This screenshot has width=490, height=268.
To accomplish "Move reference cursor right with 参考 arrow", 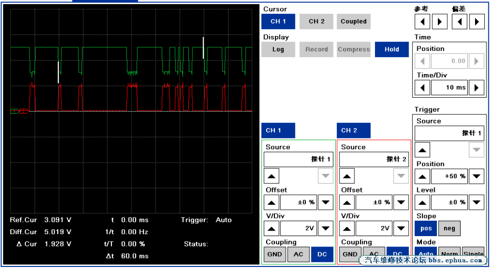I will point(439,22).
